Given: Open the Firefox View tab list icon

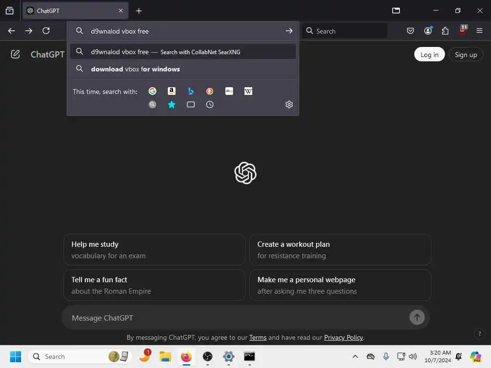Looking at the screenshot, I should pyautogui.click(x=10, y=11).
